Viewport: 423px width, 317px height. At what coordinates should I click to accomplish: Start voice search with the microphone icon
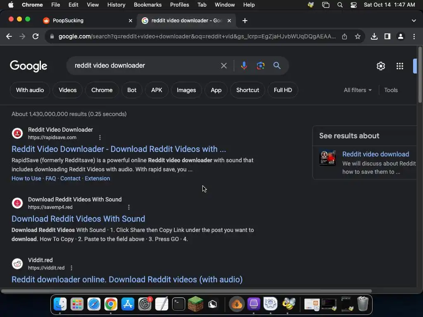244,66
